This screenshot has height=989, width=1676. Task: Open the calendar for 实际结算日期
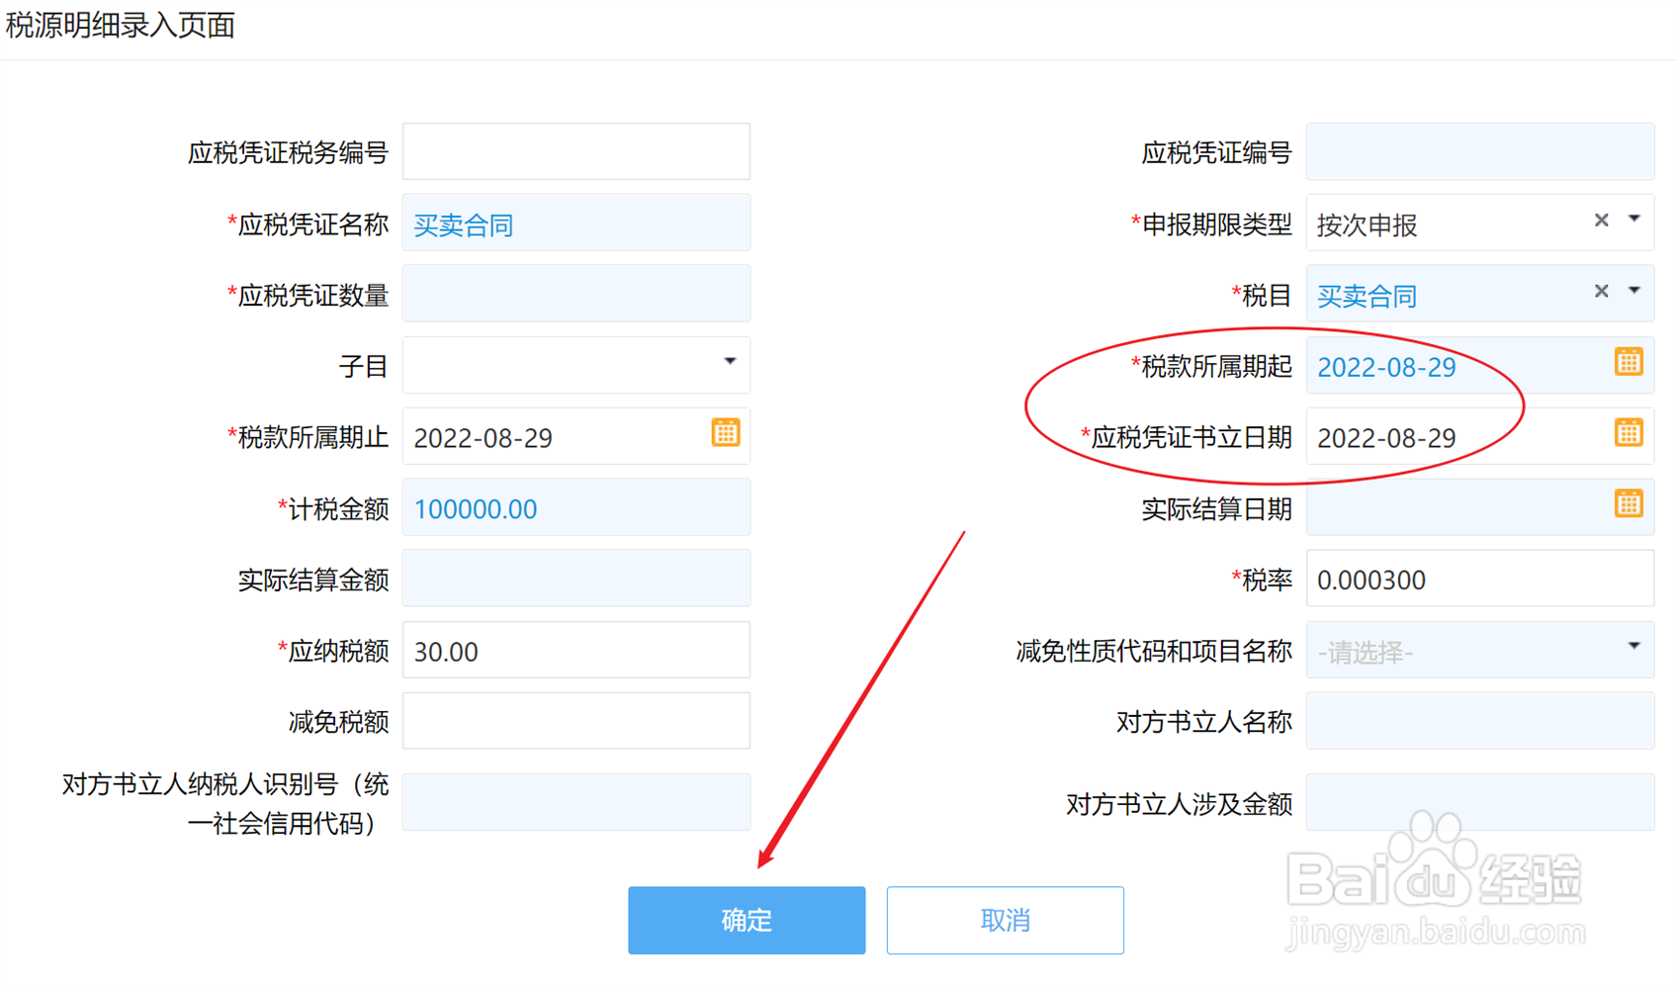point(1628,503)
